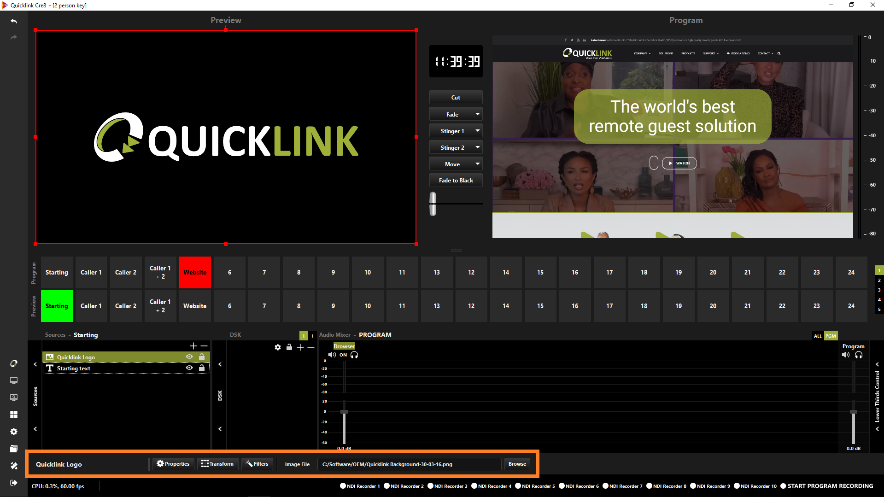Image resolution: width=884 pixels, height=497 pixels.
Task: Collapse Sources panel with upper chevron
Action: pyautogui.click(x=35, y=364)
